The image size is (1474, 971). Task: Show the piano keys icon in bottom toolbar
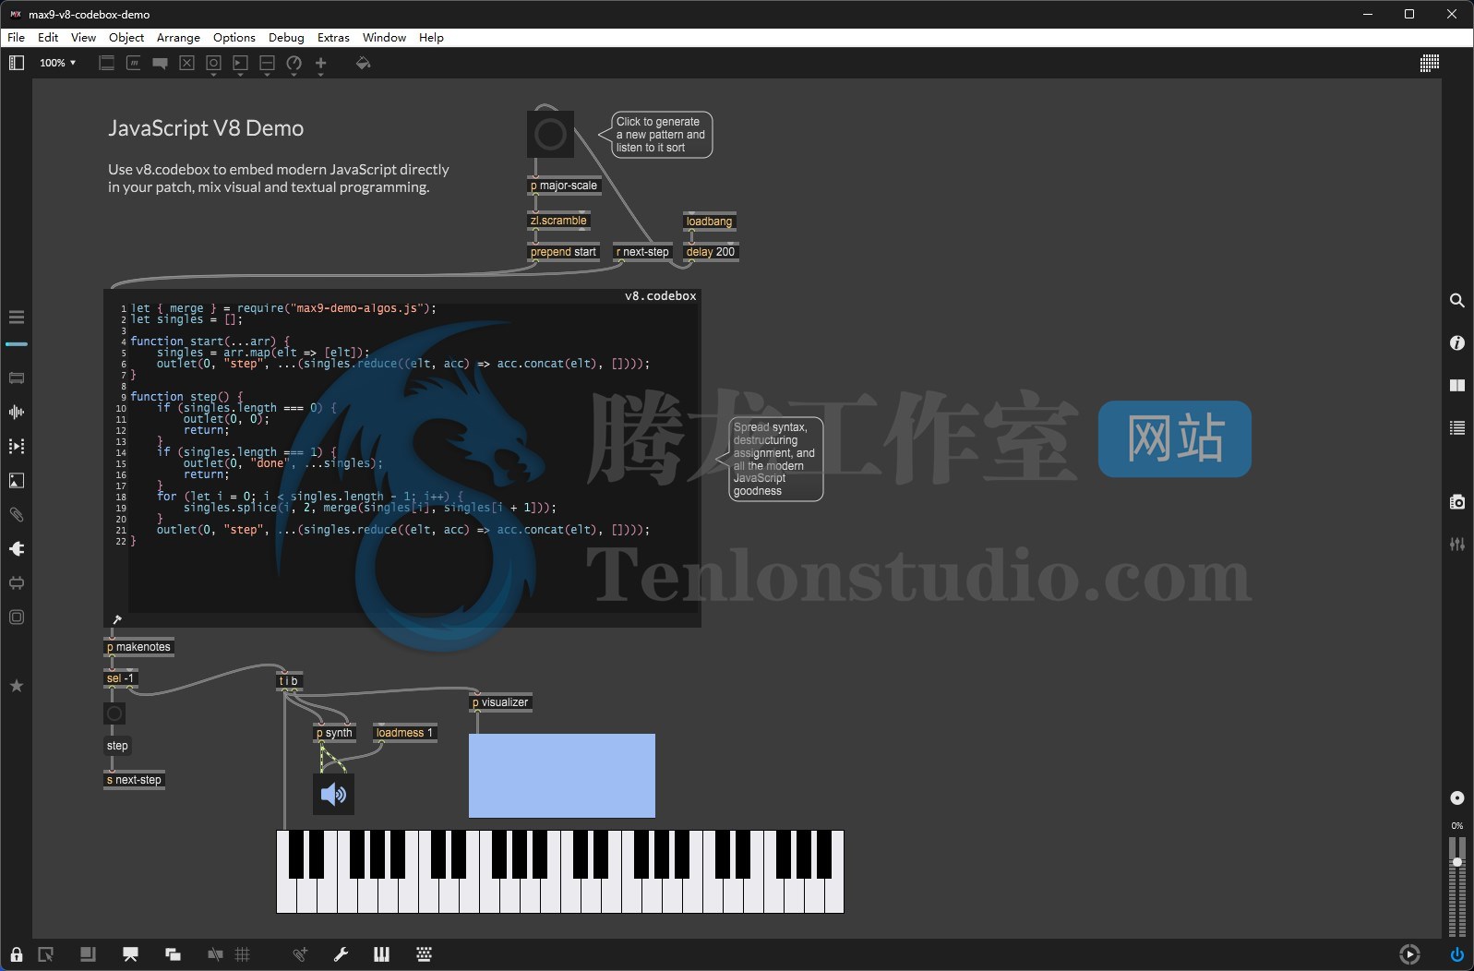point(381,954)
